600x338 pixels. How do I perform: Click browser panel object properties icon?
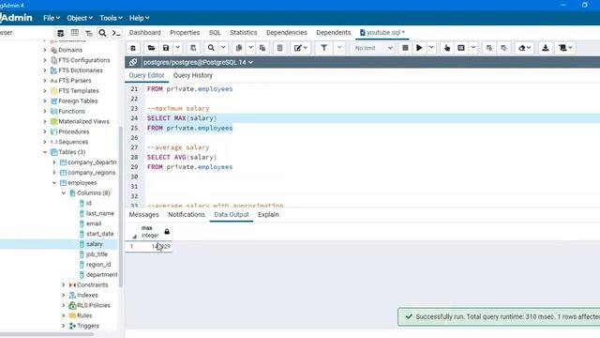point(60,33)
